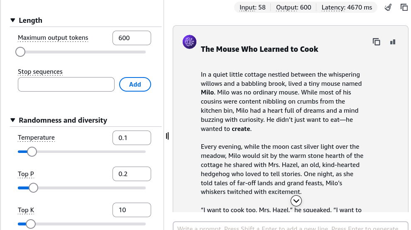Image resolution: width=411 pixels, height=230 pixels.
Task: Click the purple model avatar icon
Action: (189, 42)
